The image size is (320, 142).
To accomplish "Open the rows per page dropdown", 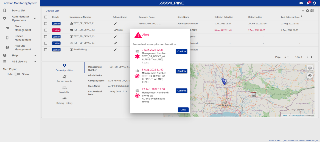I will click(287, 57).
